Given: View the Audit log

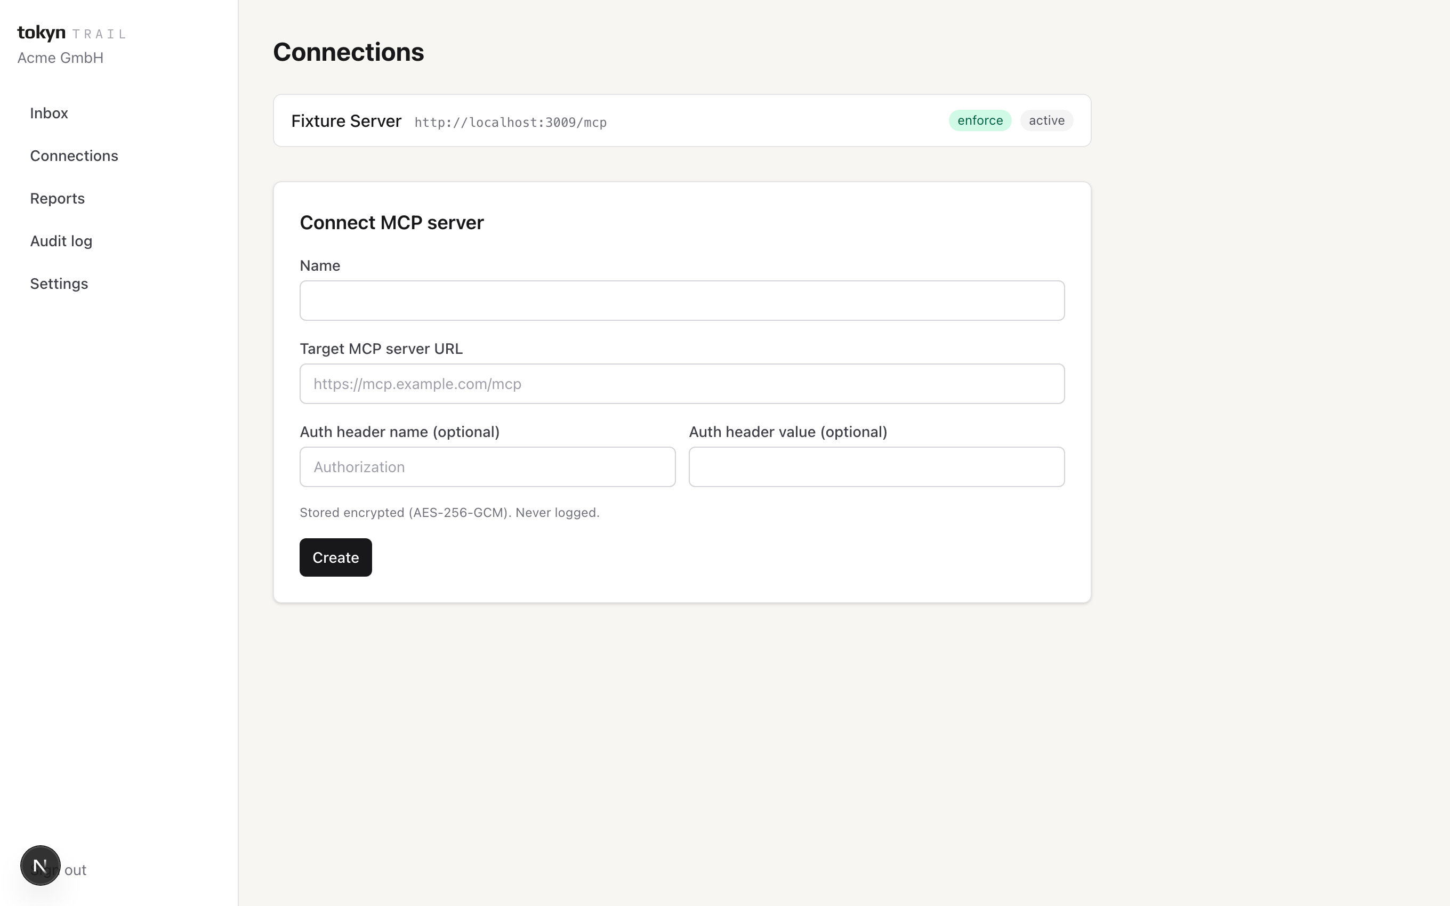Looking at the screenshot, I should click(61, 241).
